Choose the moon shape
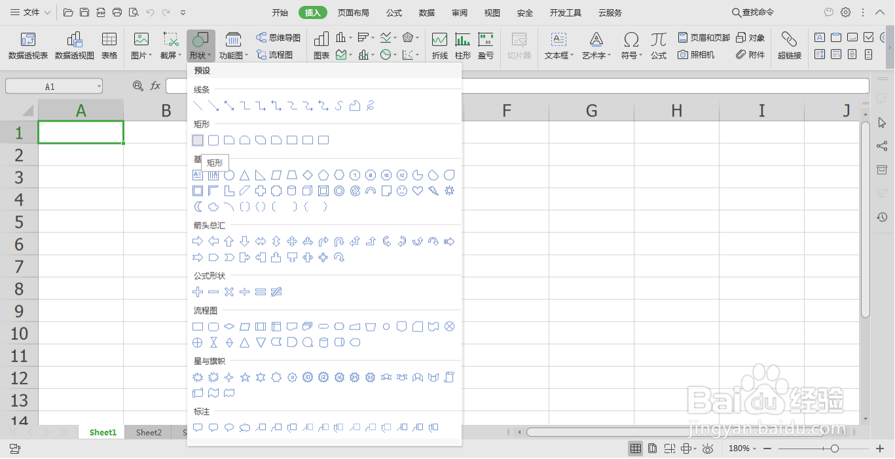The height and width of the screenshot is (459, 895). pyautogui.click(x=198, y=207)
